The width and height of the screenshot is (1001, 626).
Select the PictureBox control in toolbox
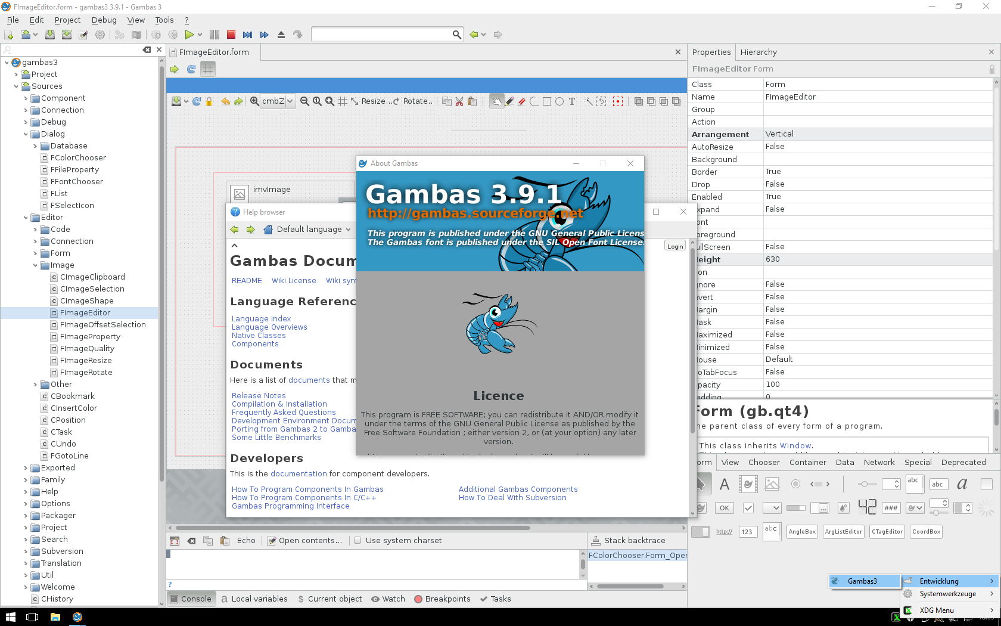(x=772, y=484)
